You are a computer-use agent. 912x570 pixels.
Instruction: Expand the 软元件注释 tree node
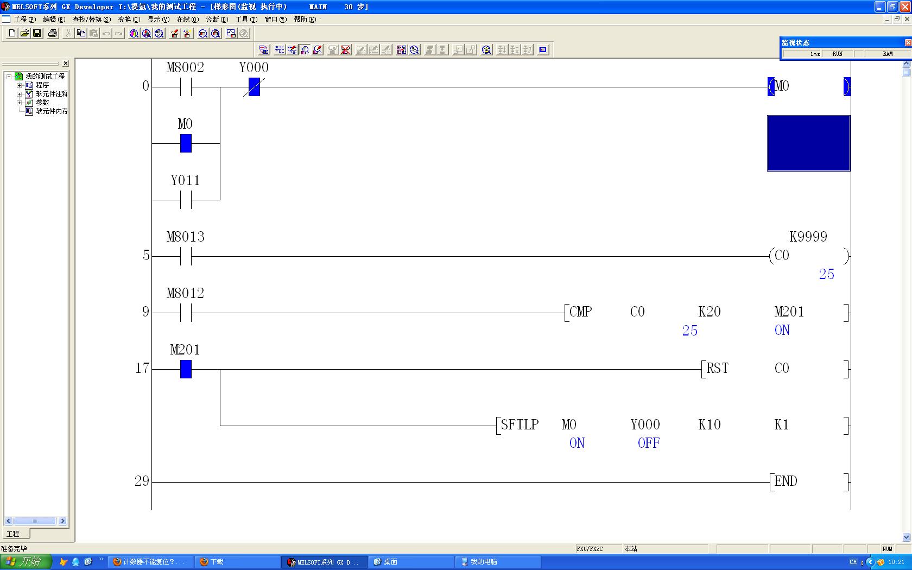pyautogui.click(x=20, y=94)
